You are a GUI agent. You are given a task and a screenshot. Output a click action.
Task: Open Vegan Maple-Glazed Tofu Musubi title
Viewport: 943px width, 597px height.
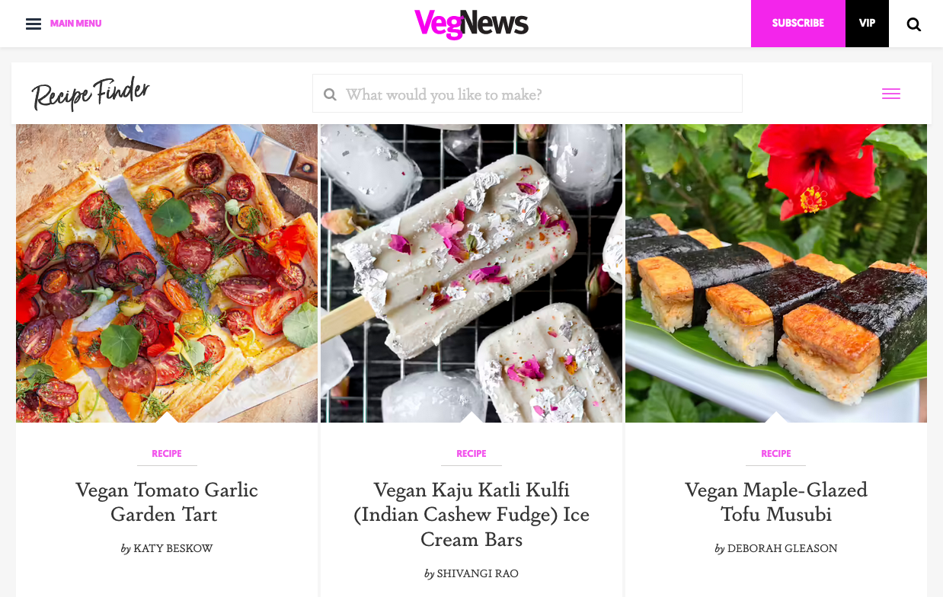[776, 502]
